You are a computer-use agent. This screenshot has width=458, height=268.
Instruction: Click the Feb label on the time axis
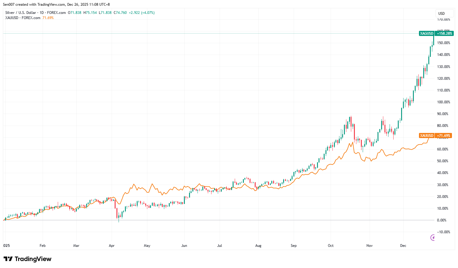click(43, 246)
